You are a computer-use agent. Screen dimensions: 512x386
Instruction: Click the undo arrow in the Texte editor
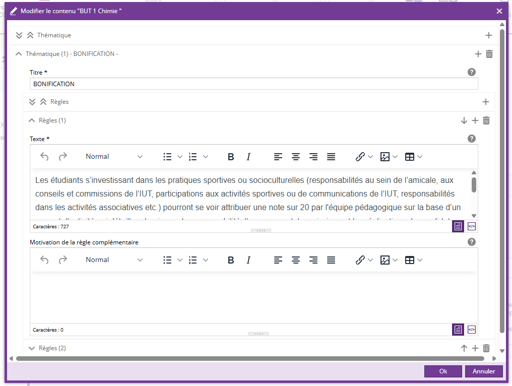[x=44, y=157]
